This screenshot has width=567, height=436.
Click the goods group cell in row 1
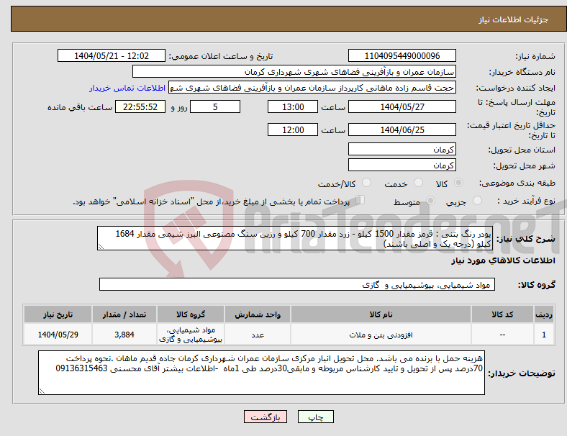coord(191,335)
